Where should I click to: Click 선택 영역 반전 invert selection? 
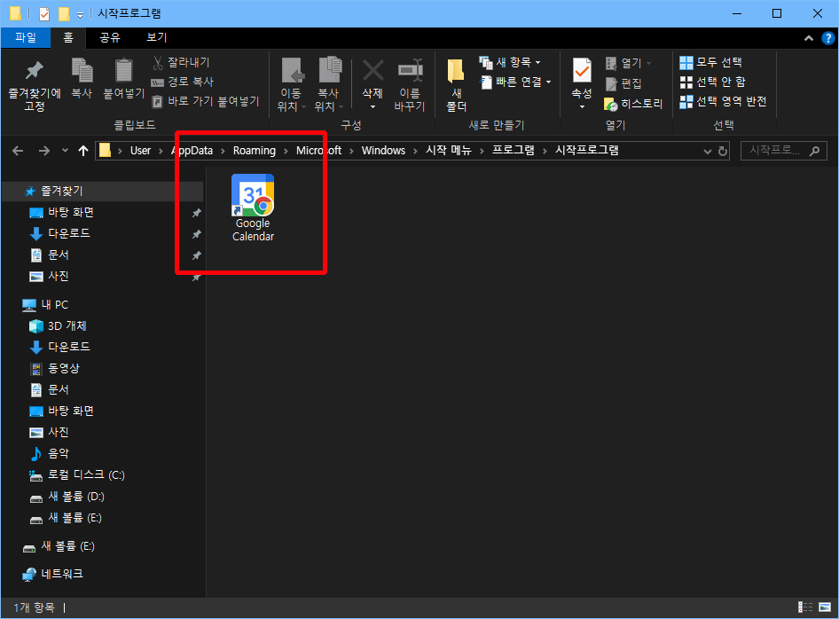[723, 101]
